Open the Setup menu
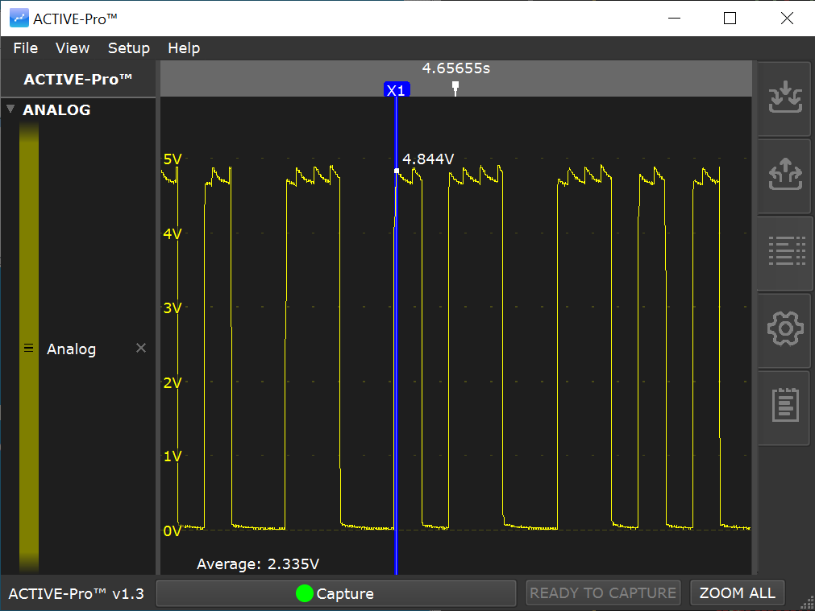815x611 pixels. point(128,48)
